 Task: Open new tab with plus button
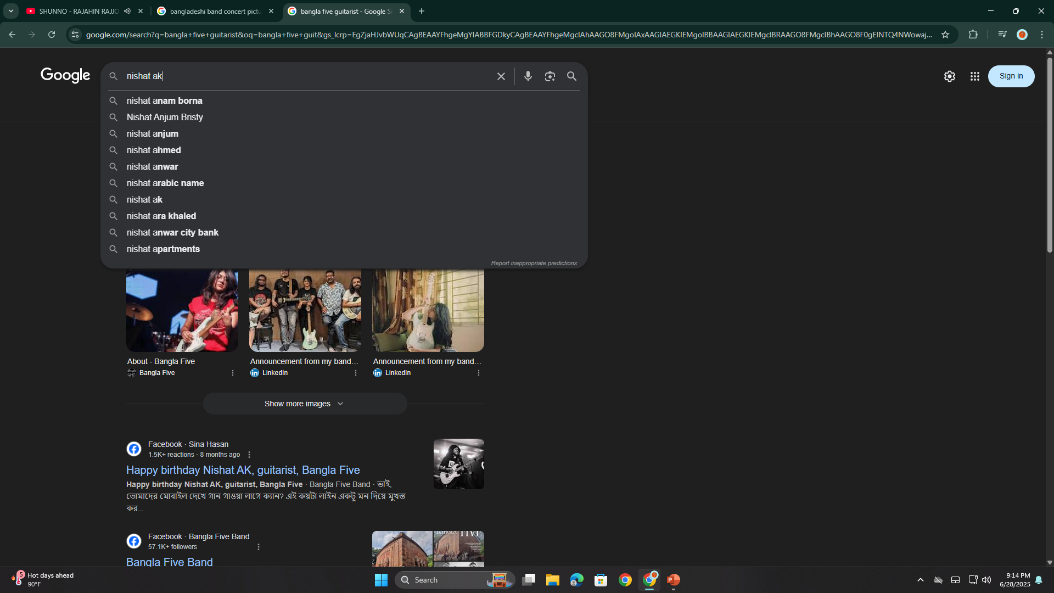(422, 11)
